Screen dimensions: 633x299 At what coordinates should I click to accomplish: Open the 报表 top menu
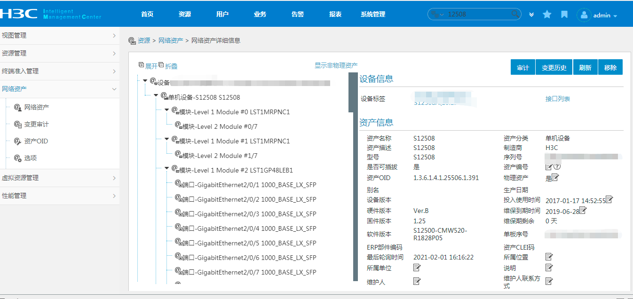tap(335, 14)
